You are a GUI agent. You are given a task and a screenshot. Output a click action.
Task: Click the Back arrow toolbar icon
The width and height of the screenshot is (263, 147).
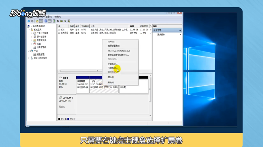click(29, 21)
